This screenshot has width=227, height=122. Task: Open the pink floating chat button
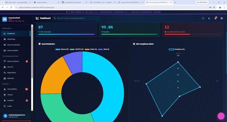[221, 116]
